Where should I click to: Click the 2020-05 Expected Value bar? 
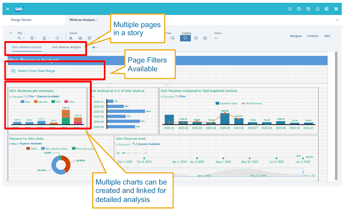point(225,119)
